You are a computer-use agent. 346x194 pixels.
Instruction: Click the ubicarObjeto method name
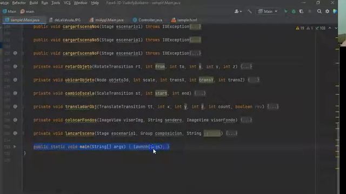coord(79,80)
